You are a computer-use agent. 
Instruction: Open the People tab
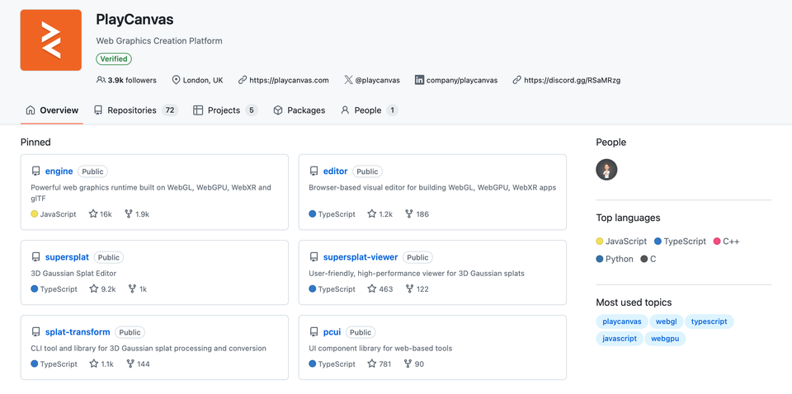370,110
